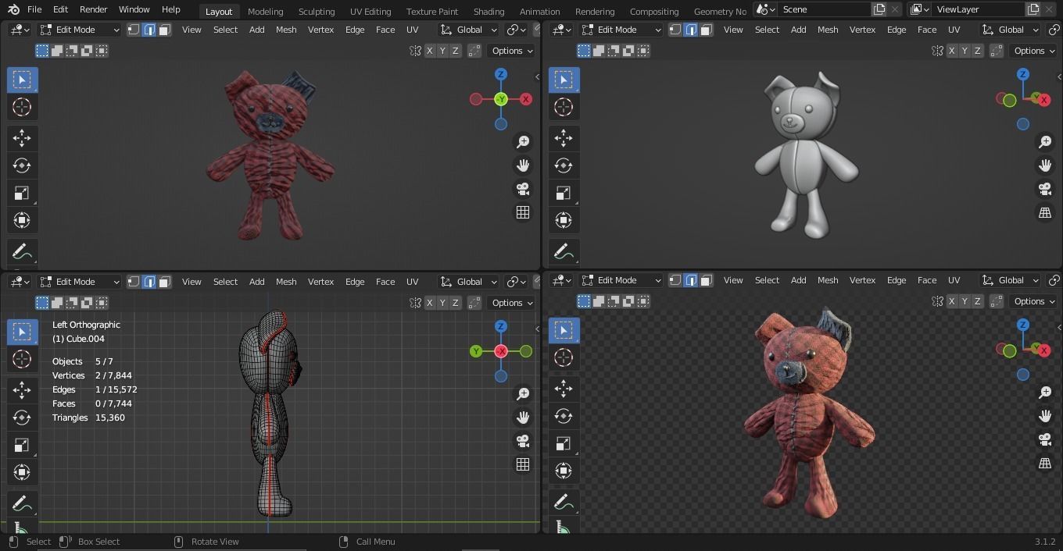Open the Render menu
The height and width of the screenshot is (551, 1063).
[93, 9]
